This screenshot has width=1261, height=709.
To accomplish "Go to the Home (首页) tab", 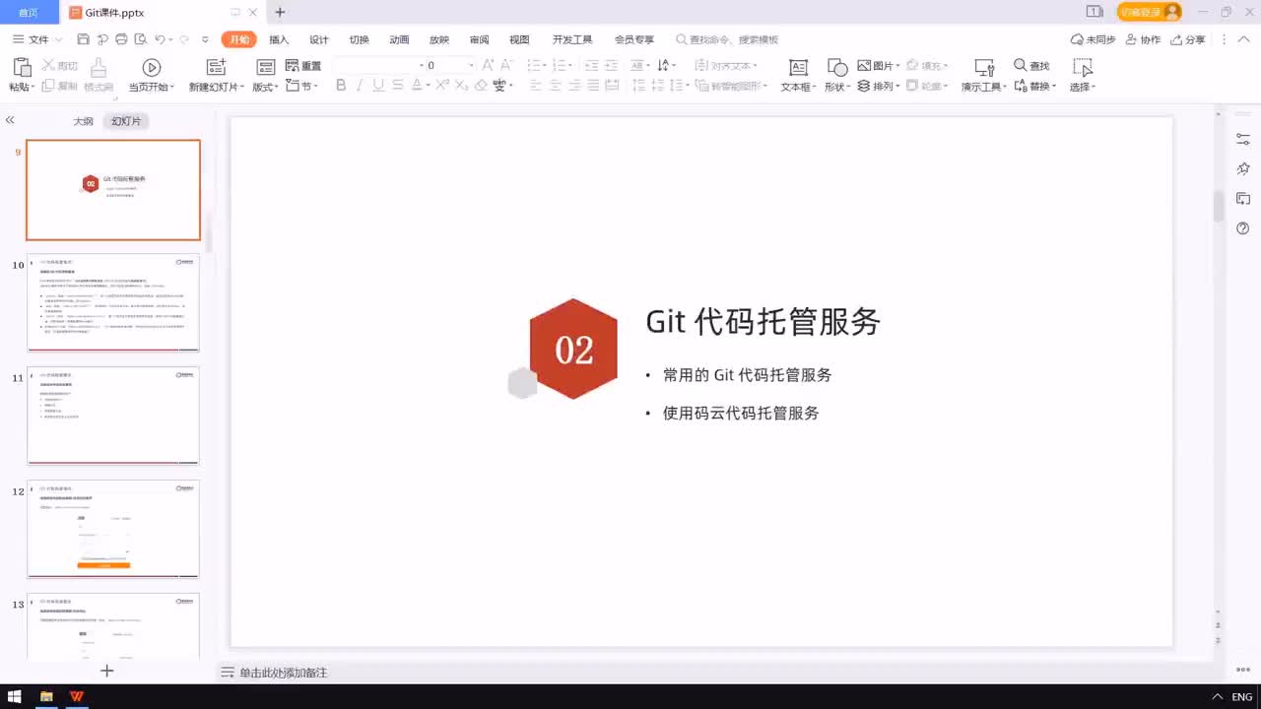I will (29, 12).
